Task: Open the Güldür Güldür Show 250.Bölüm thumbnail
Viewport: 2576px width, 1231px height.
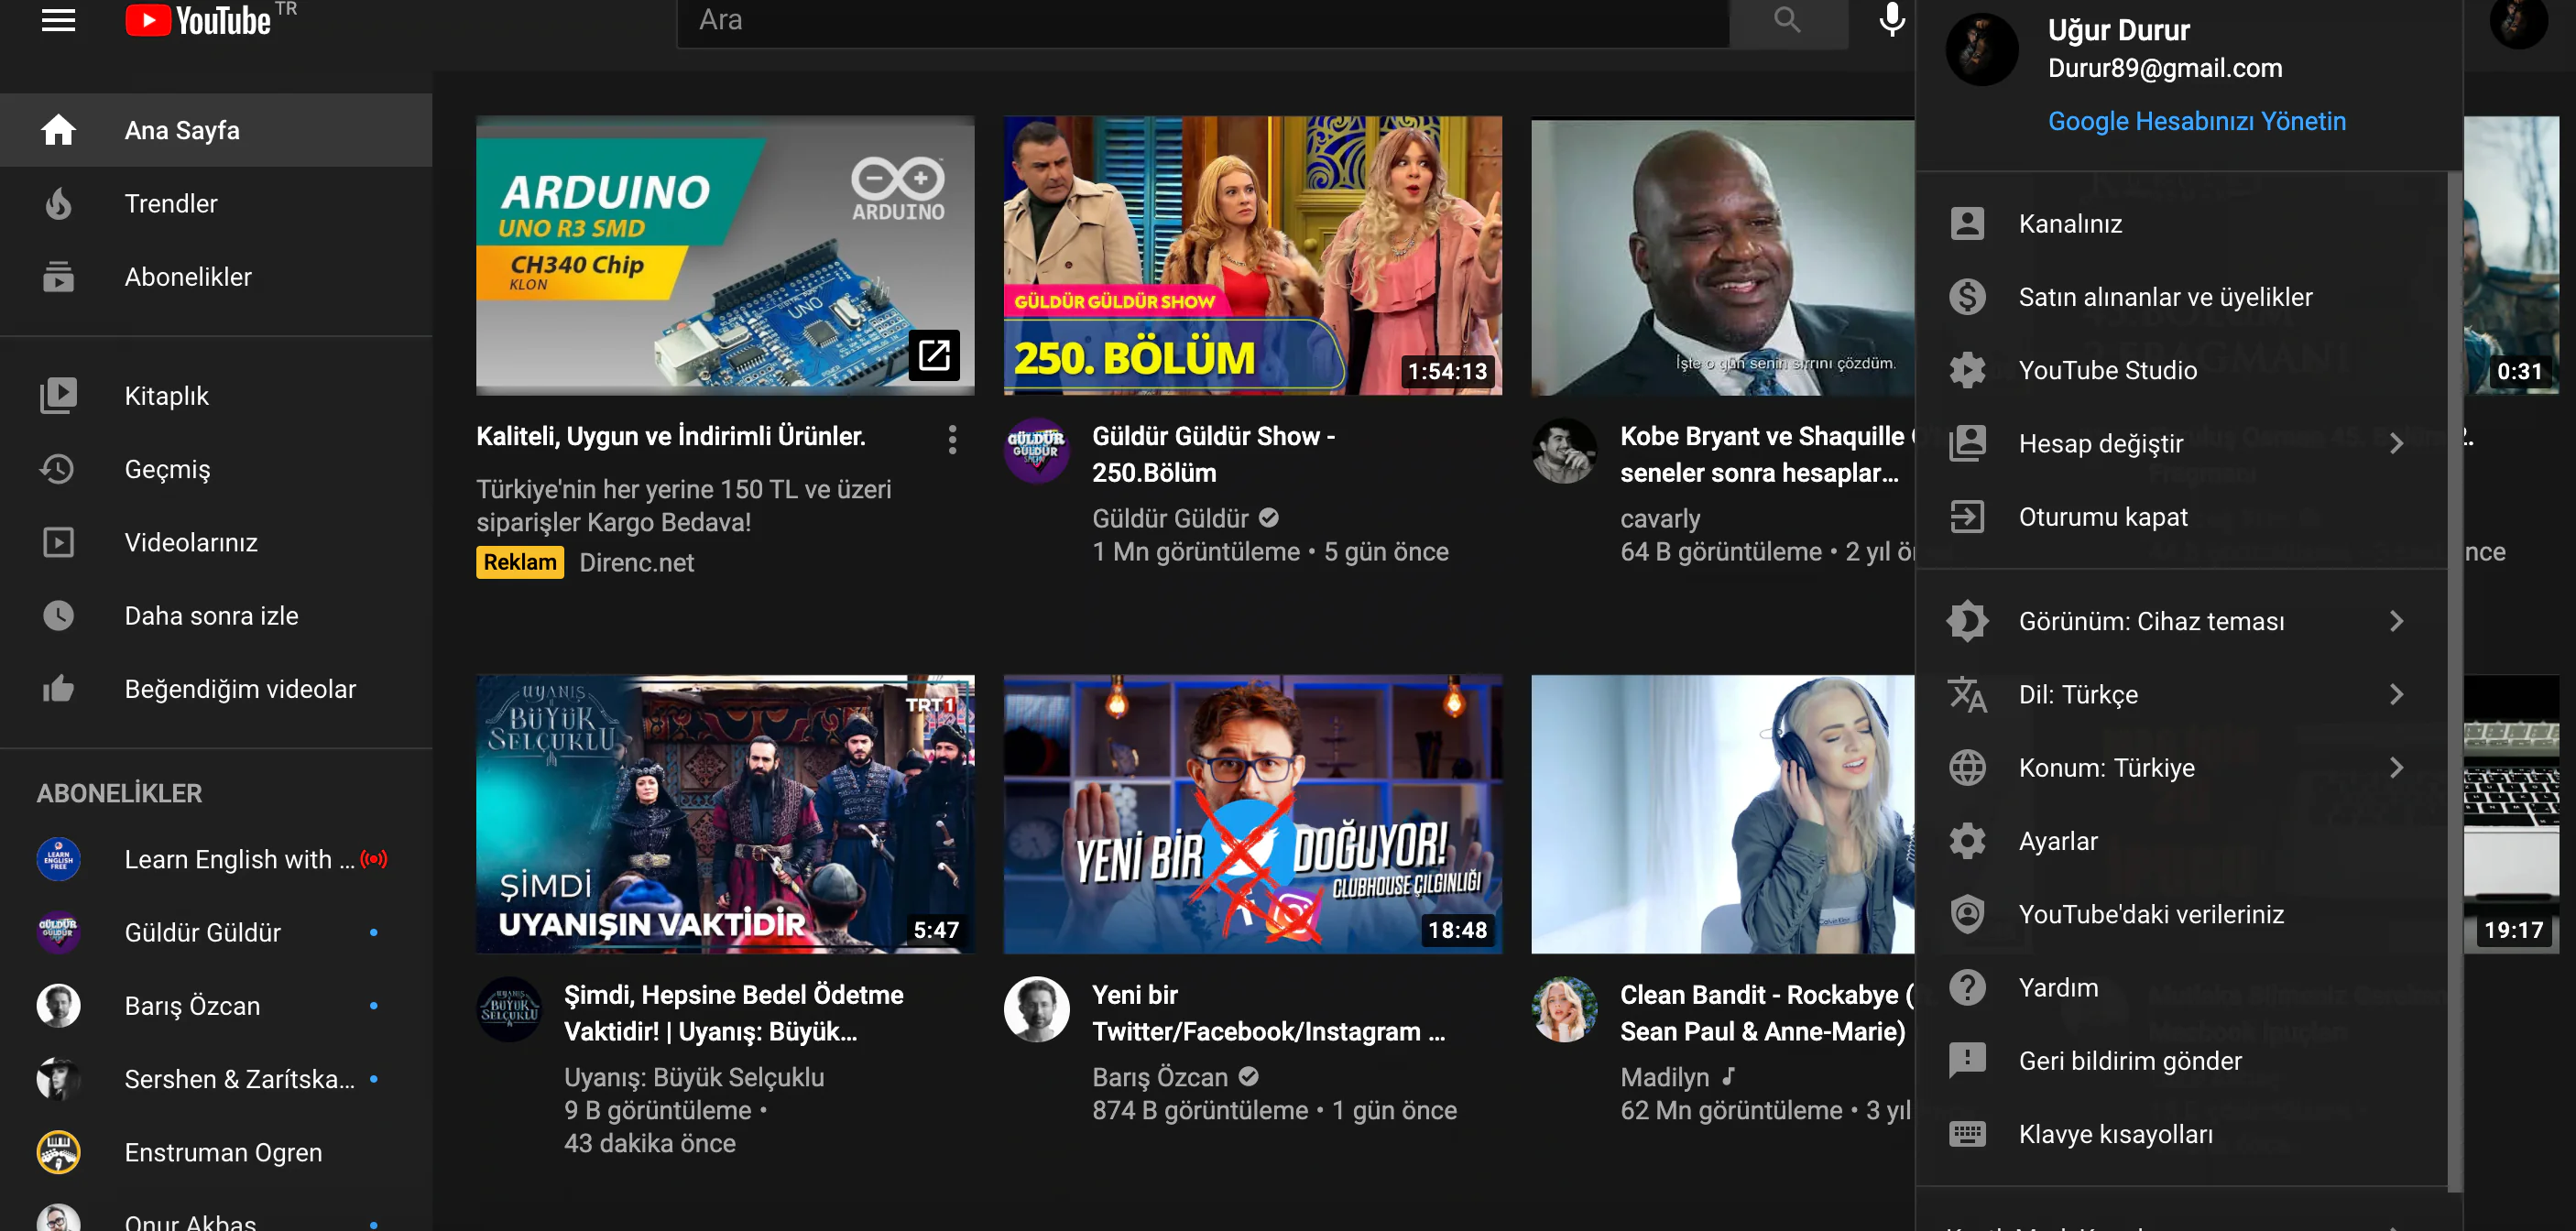Action: tap(1251, 255)
